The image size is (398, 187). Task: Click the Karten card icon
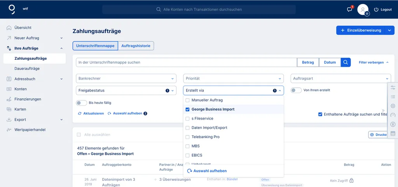[9, 109]
